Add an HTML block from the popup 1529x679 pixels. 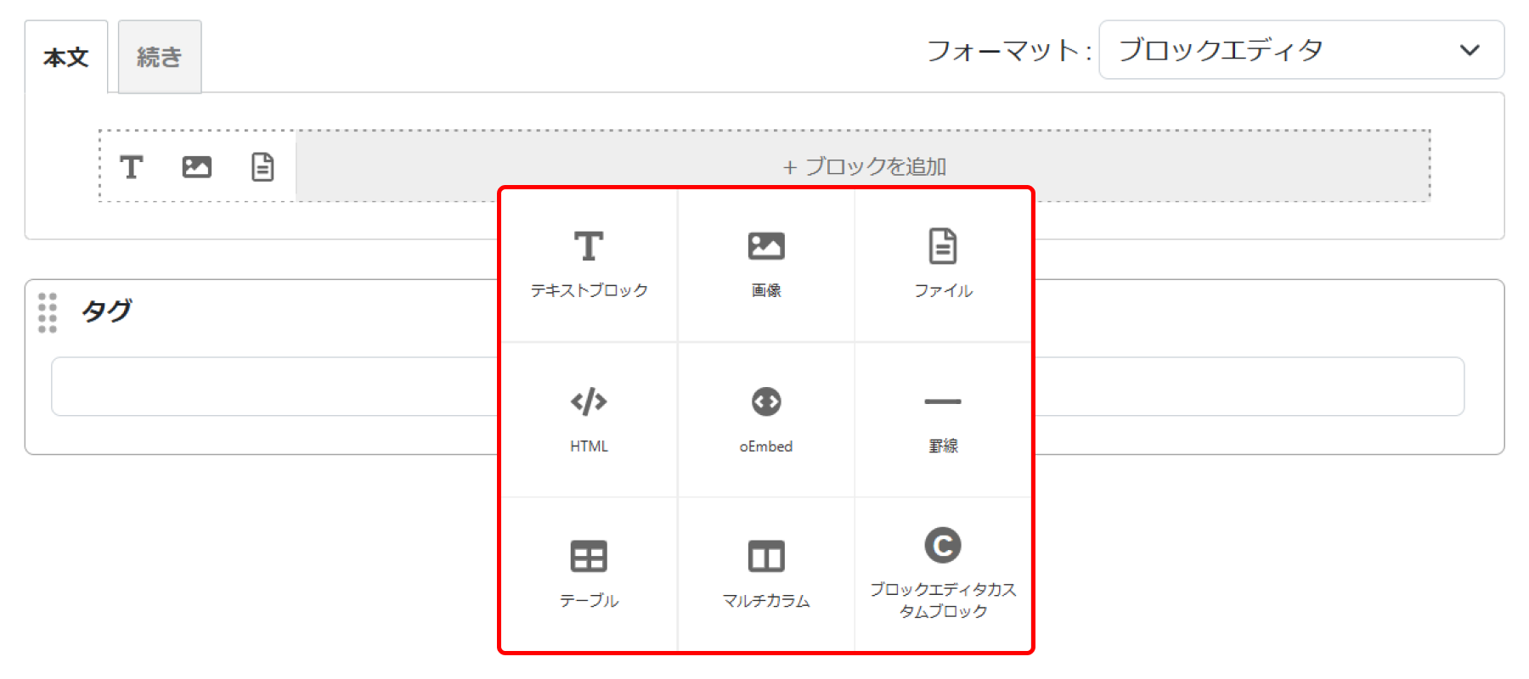[589, 419]
